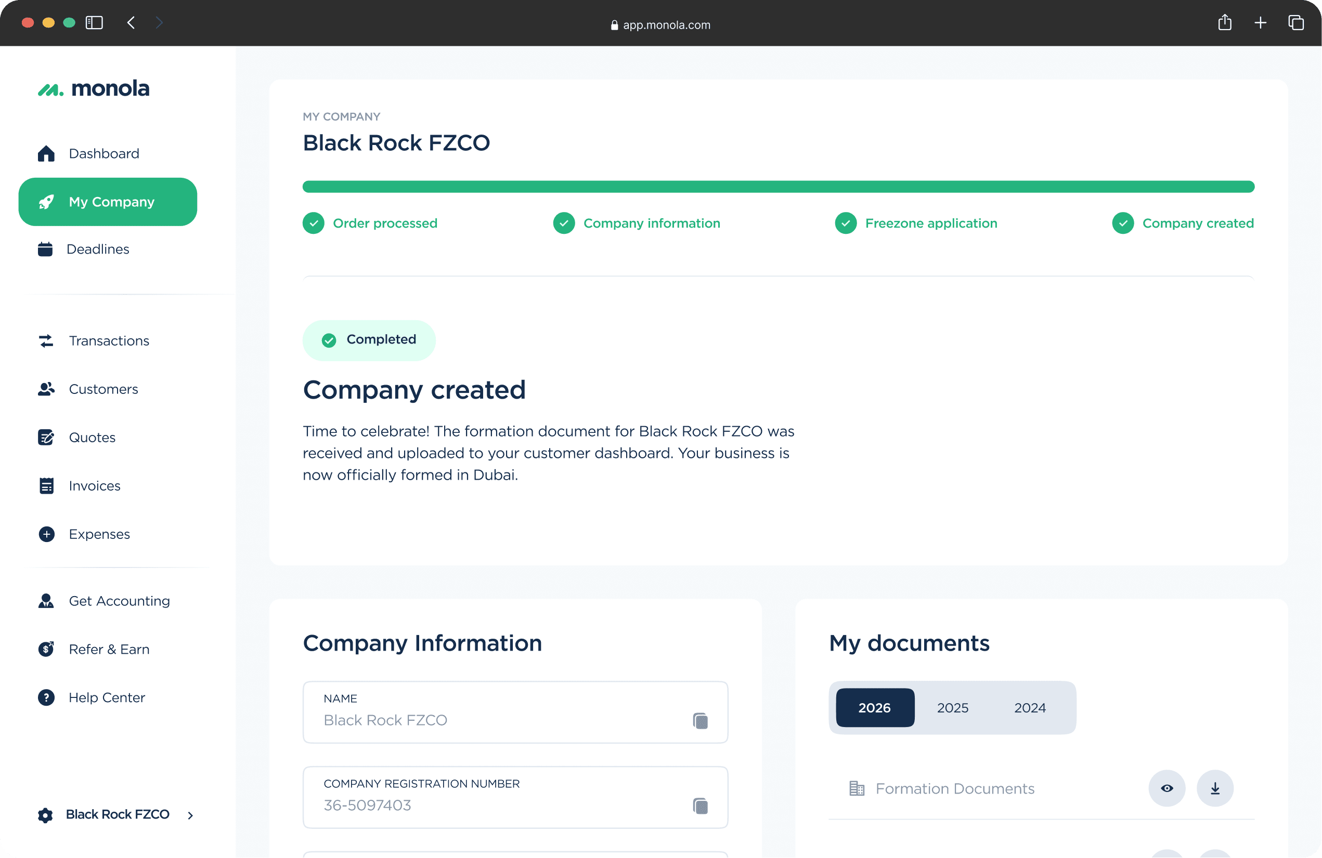The image size is (1322, 858).
Task: Toggle the browser sidebar panel
Action: click(95, 23)
